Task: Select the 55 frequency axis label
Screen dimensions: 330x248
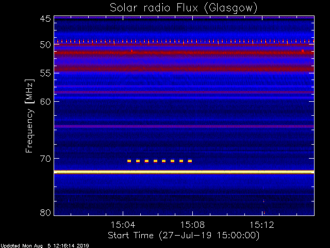Action: coord(45,73)
